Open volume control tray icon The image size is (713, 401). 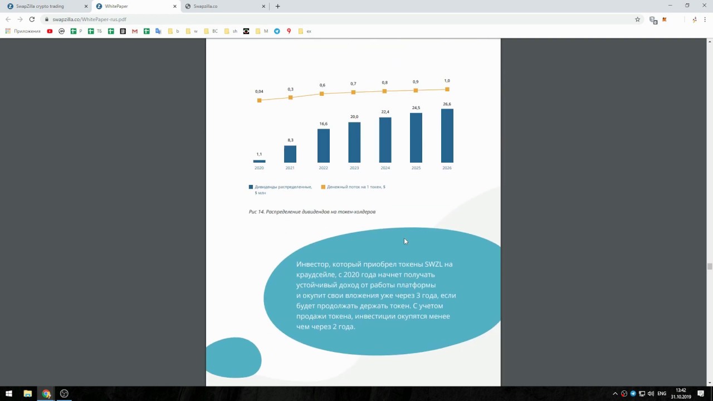pyautogui.click(x=651, y=394)
